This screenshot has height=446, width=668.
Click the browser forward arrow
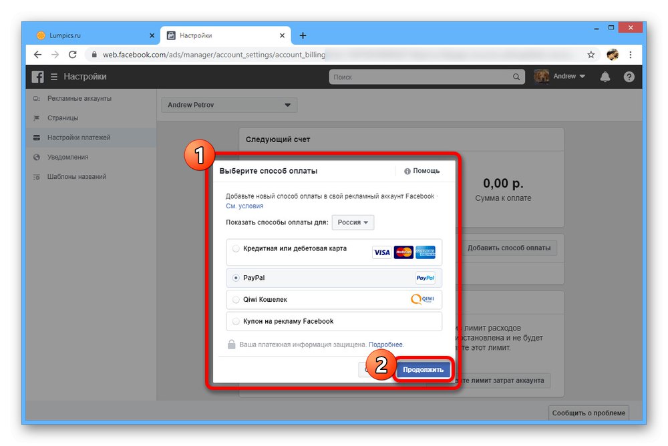55,55
